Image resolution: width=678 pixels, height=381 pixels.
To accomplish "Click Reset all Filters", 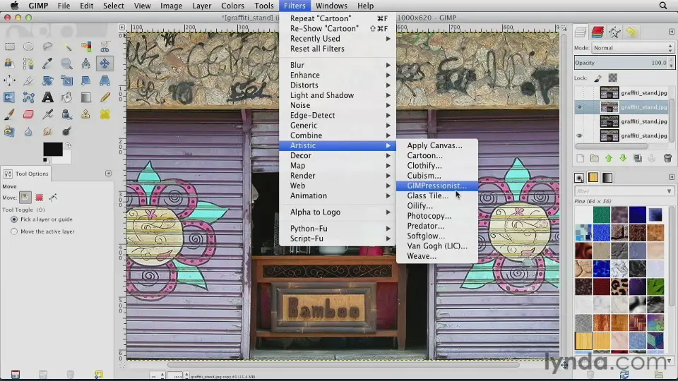I will pos(338,49).
